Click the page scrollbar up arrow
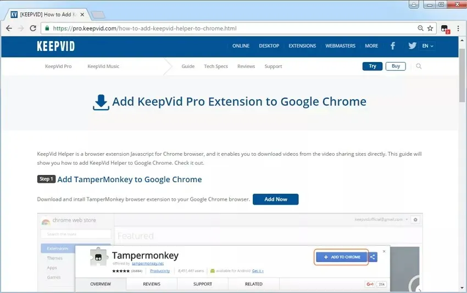The height and width of the screenshot is (293, 467). (462, 40)
